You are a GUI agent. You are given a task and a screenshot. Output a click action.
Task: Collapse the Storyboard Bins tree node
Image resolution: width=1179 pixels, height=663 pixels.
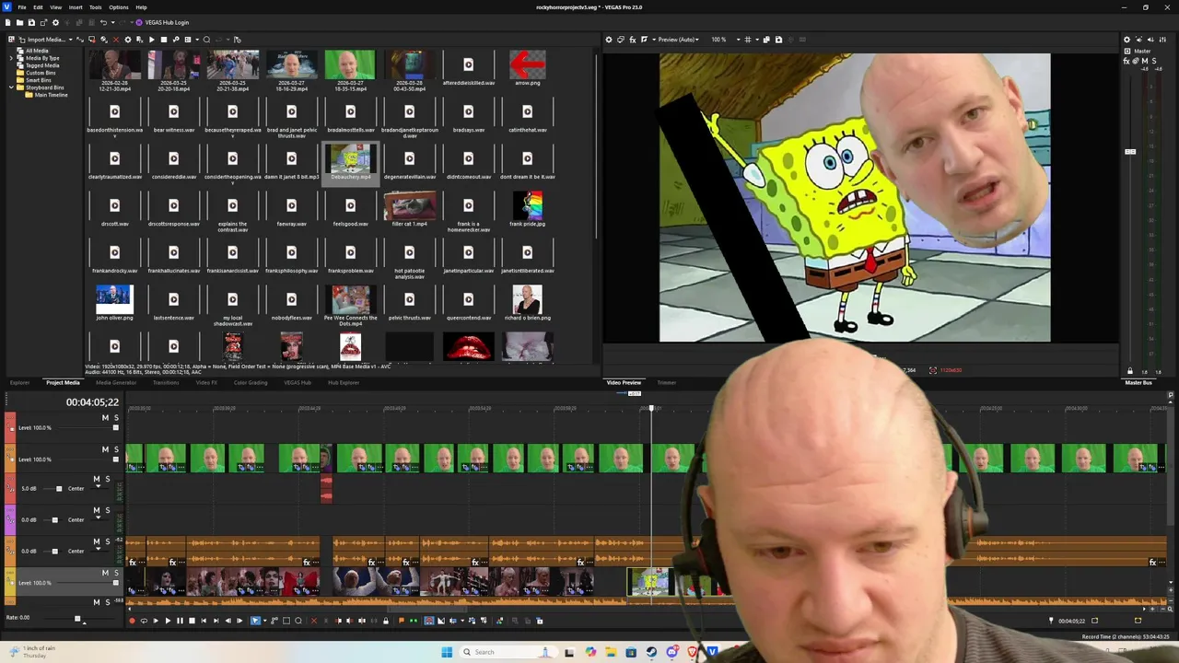(x=12, y=87)
